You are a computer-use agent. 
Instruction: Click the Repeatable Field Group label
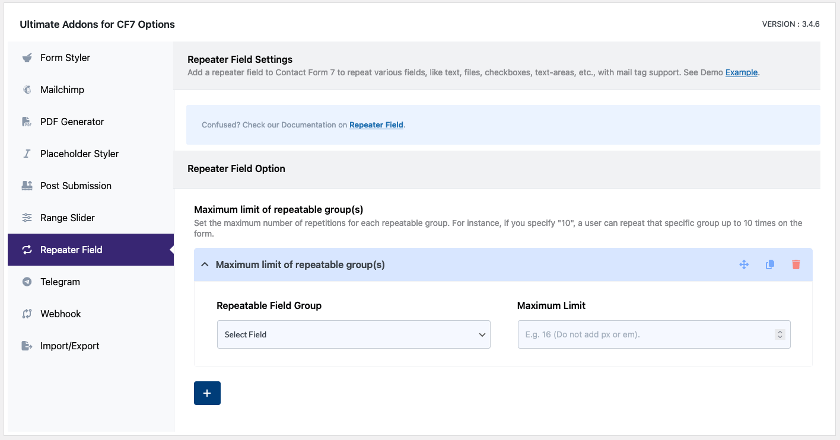pos(269,305)
